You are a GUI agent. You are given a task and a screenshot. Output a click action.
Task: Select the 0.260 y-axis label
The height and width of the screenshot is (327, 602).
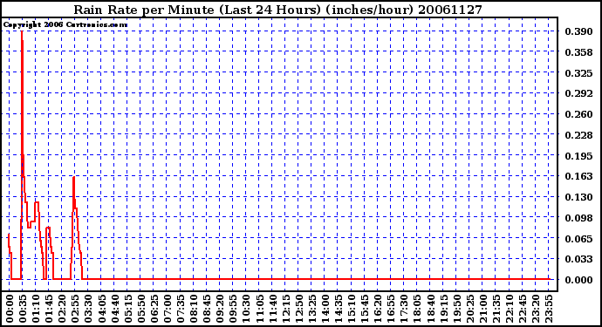point(578,114)
